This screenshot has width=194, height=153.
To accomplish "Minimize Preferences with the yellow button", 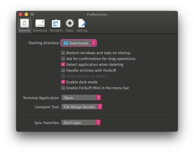I will [26, 14].
